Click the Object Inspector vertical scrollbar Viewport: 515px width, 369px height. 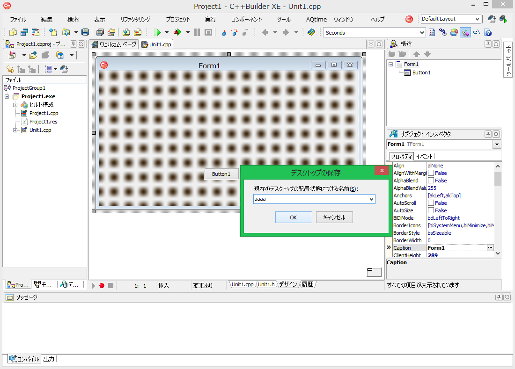tap(498, 179)
